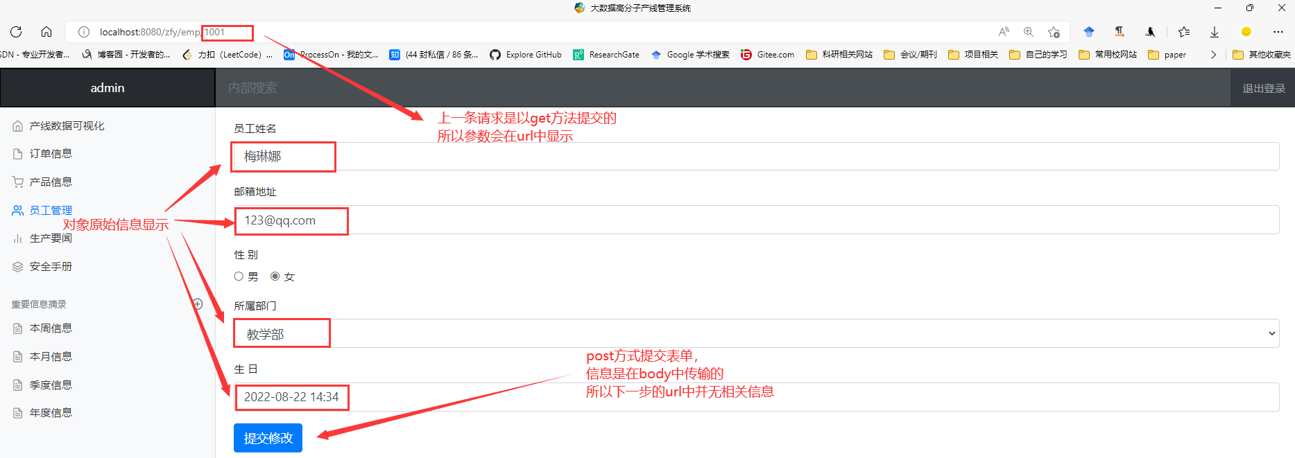Open the favorites list
Screen dimensions: 1295x458
1184,32
